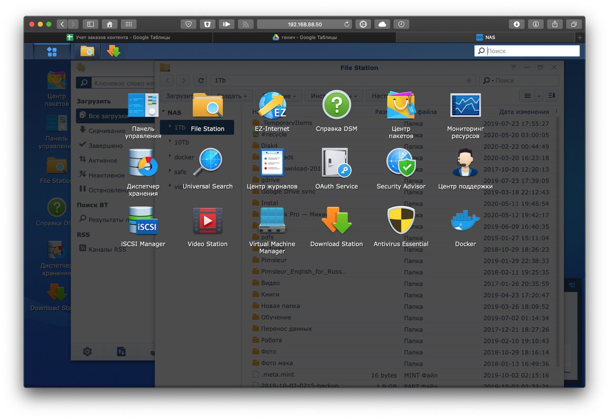Click the DSM top search field

click(527, 51)
